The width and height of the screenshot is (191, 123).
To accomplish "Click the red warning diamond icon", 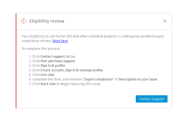I will click(23, 21).
